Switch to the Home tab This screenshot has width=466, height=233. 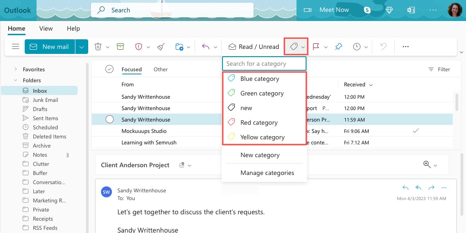coord(16,28)
